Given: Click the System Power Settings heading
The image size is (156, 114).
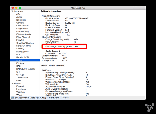Looking at the screenshot, I should 53,65.
